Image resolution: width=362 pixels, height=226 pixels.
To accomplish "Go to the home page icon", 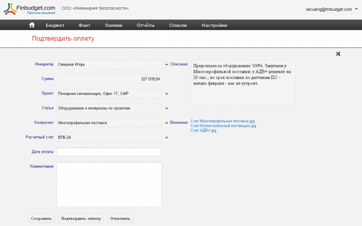I will pos(32,25).
